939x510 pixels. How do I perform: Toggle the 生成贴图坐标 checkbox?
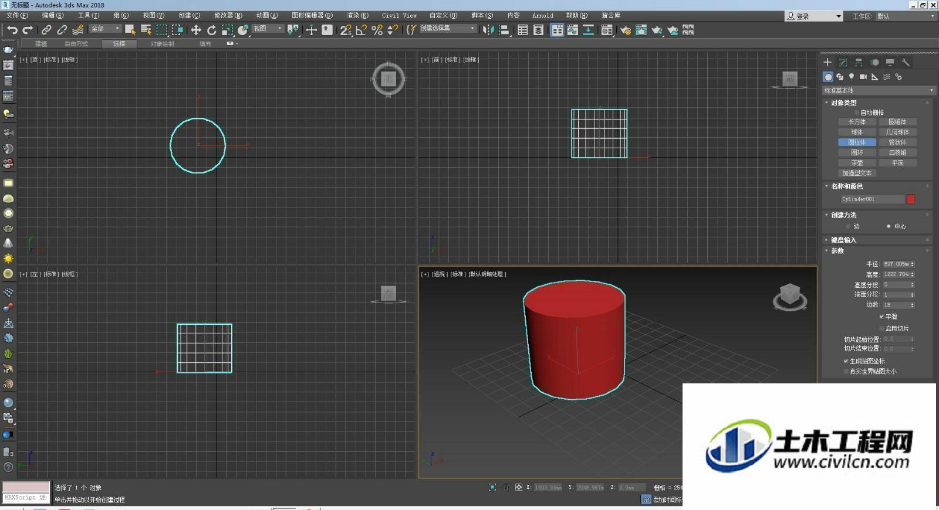pos(846,361)
